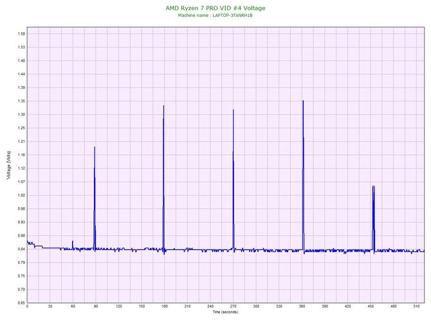Click the 1.21 voltage tick label
This screenshot has width=431, height=323.
tap(21, 142)
